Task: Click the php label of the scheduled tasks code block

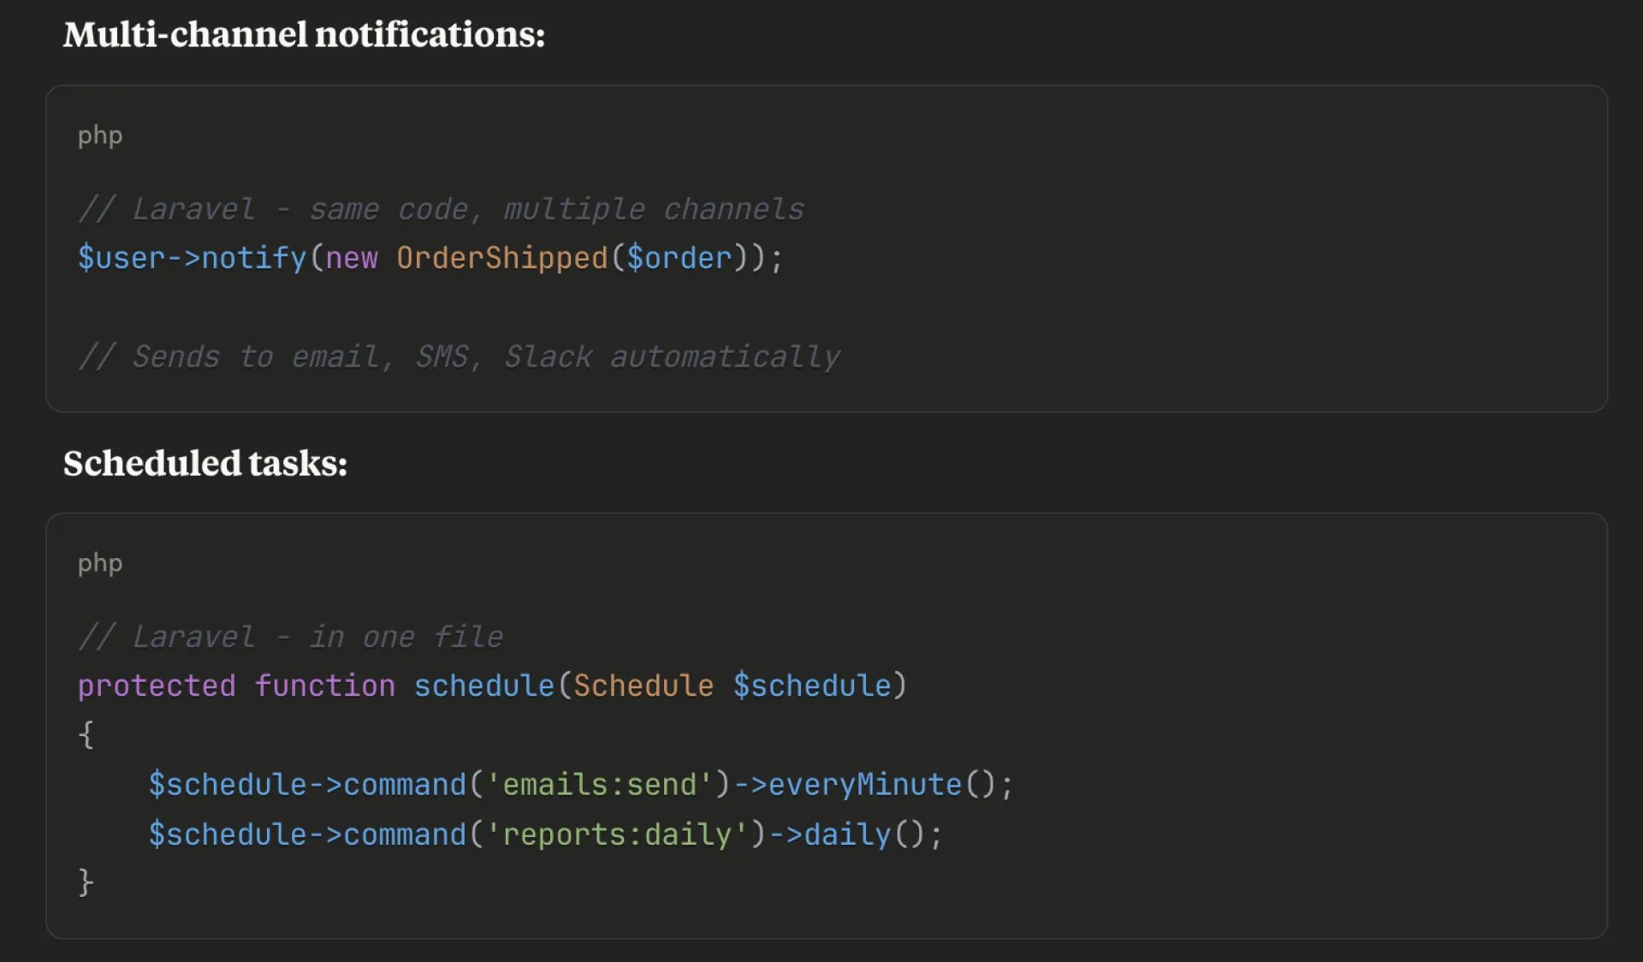Action: point(100,564)
